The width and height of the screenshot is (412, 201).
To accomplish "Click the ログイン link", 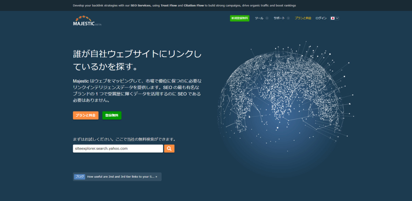I will (321, 18).
